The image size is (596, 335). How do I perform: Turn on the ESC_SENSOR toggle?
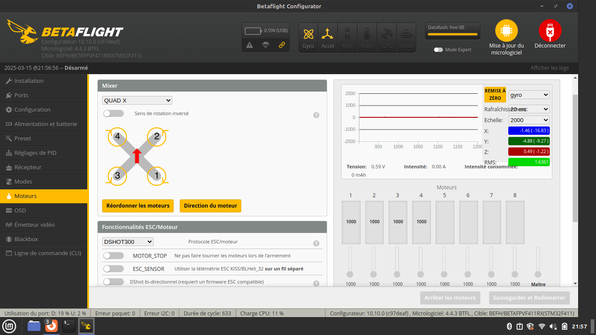coord(113,269)
